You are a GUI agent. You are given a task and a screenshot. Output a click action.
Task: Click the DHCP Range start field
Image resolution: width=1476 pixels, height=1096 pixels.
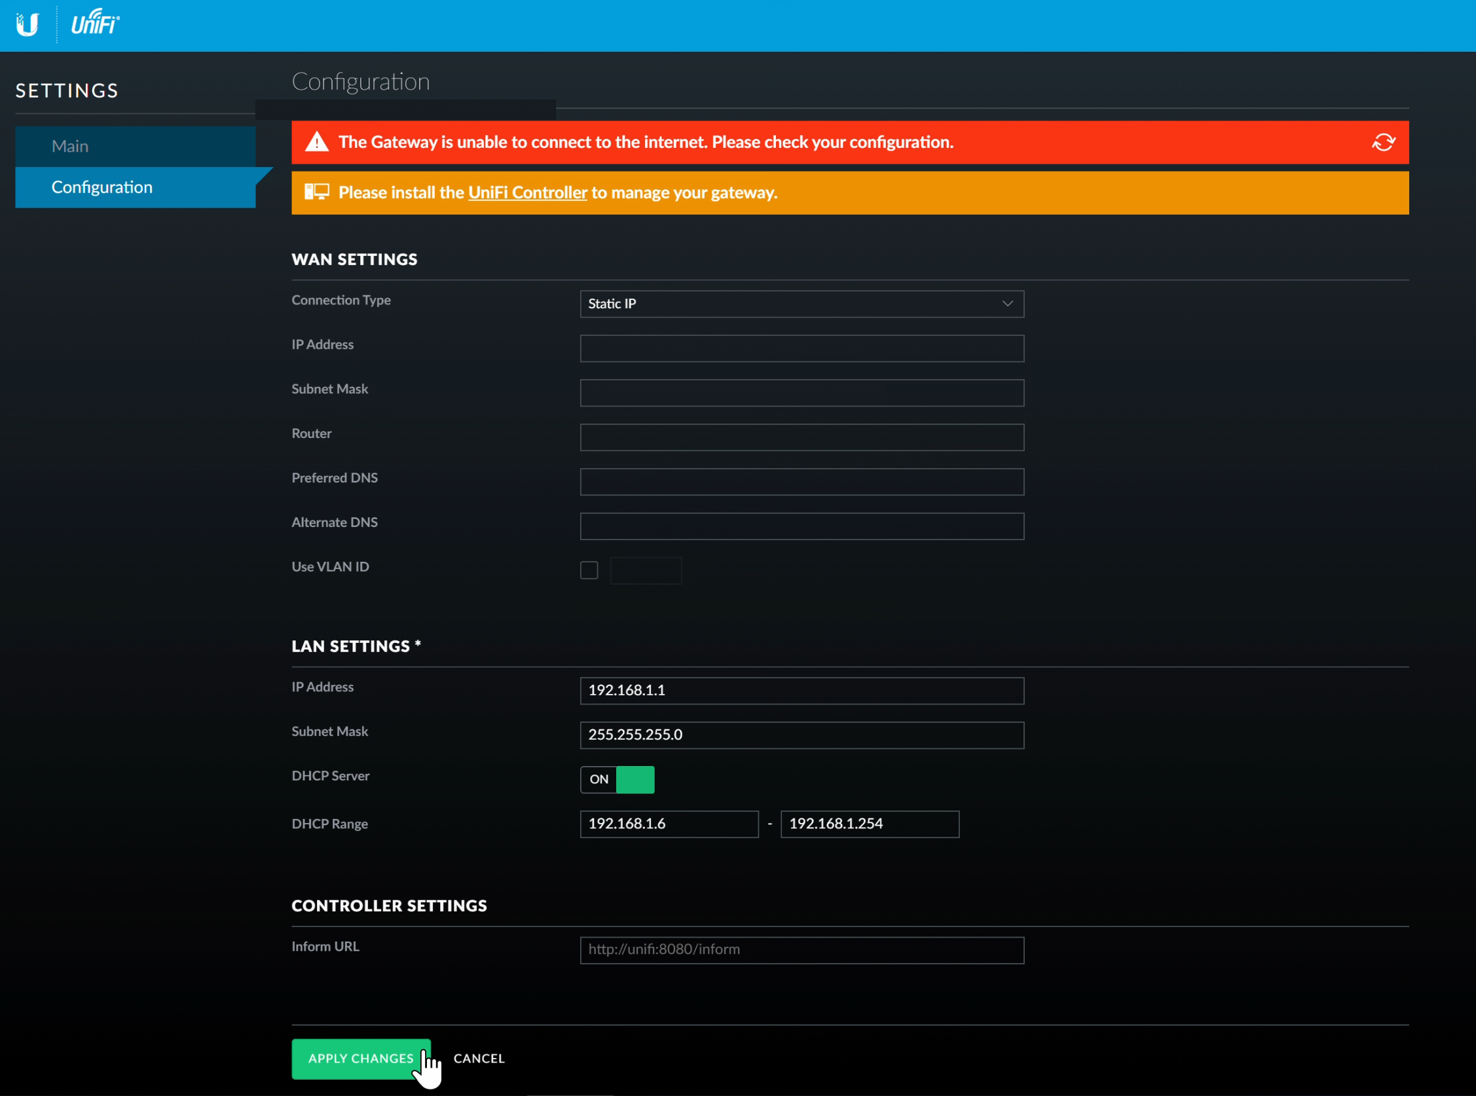669,824
